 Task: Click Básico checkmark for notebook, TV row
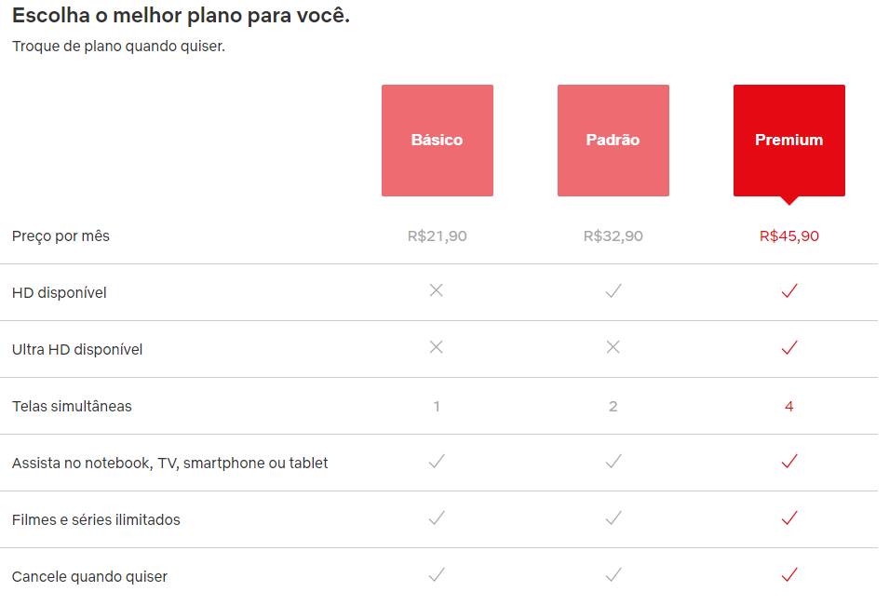pos(436,462)
